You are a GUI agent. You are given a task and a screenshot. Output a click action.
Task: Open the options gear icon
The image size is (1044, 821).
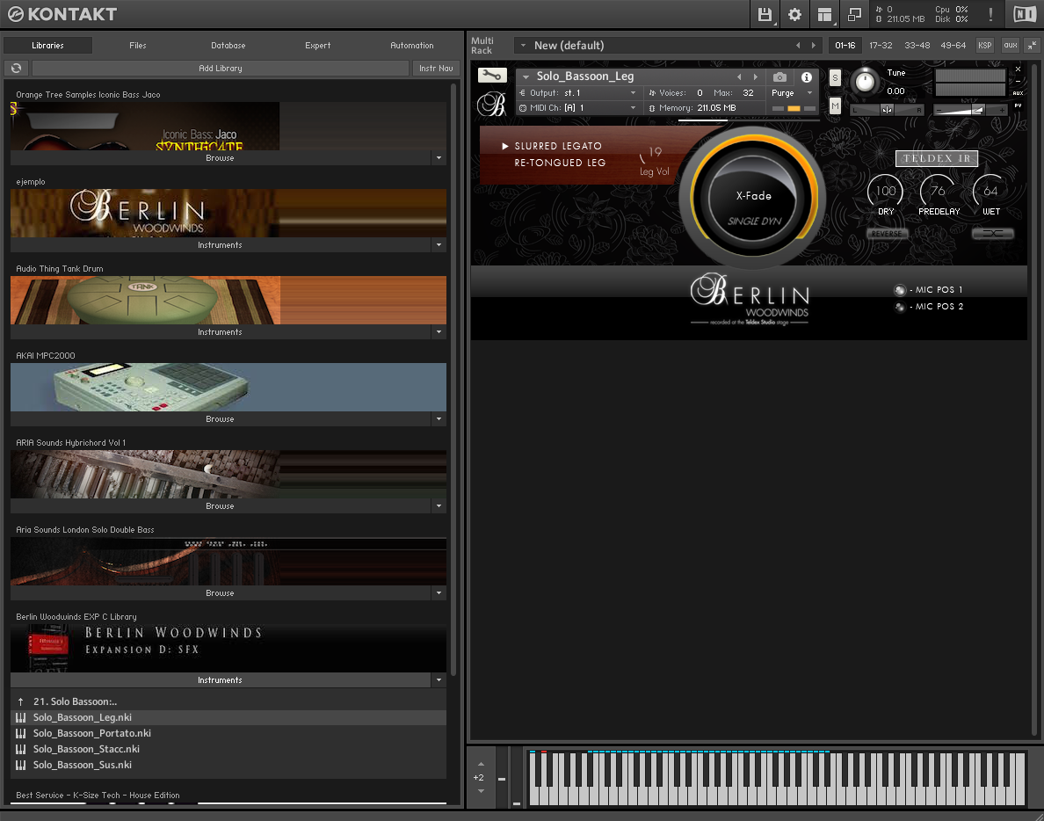[x=794, y=15]
